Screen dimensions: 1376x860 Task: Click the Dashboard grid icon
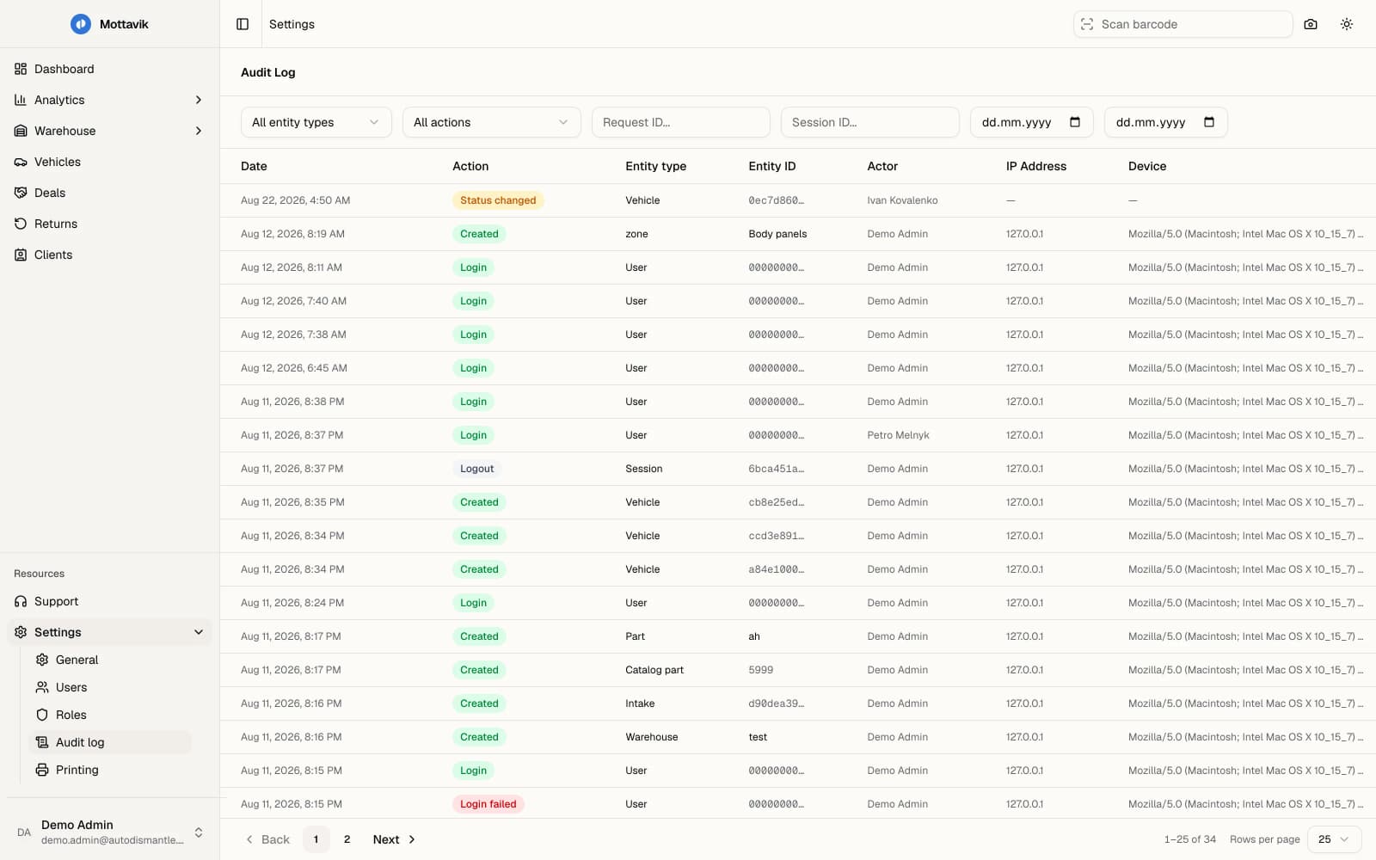pyautogui.click(x=21, y=69)
